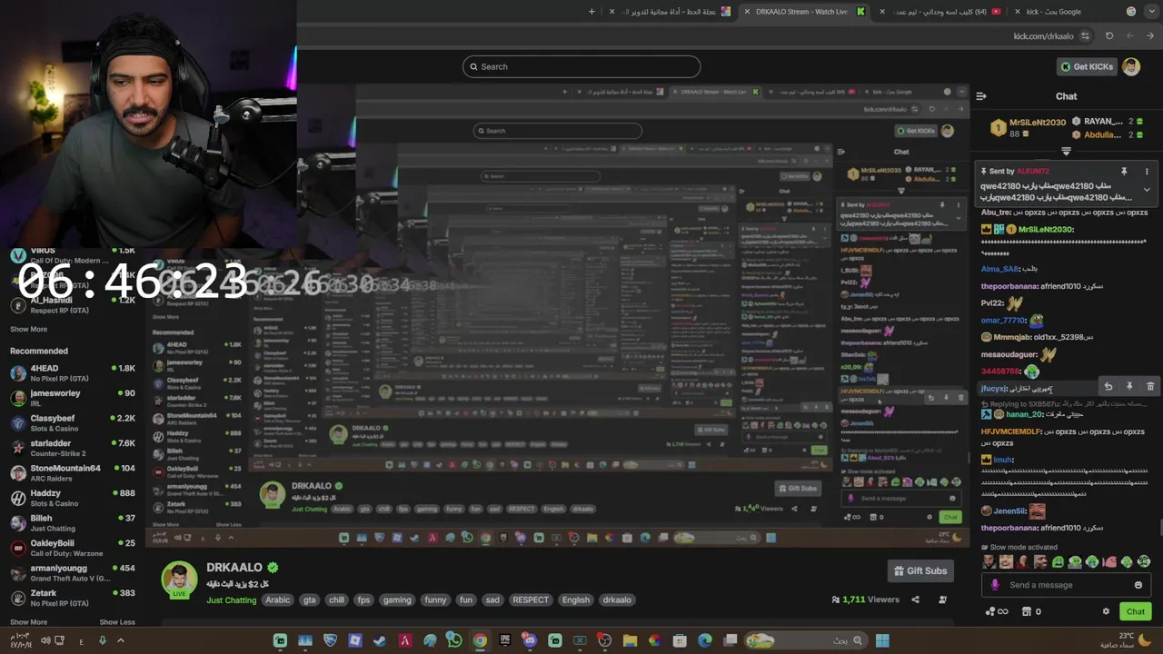
Task: Select the English tag
Action: pos(576,599)
